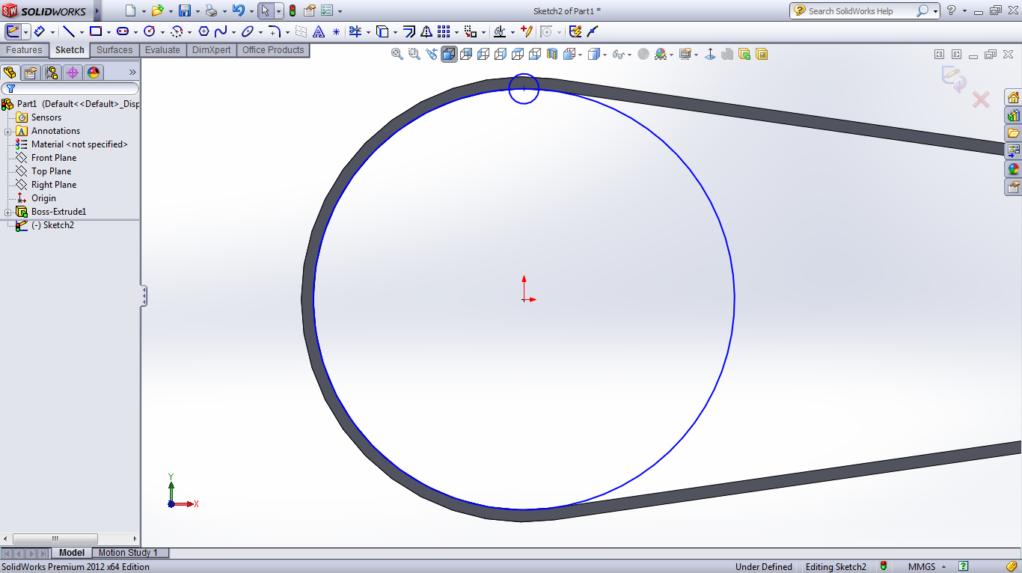The height and width of the screenshot is (573, 1022).
Task: Pick the Circle sketch tool
Action: [x=149, y=31]
